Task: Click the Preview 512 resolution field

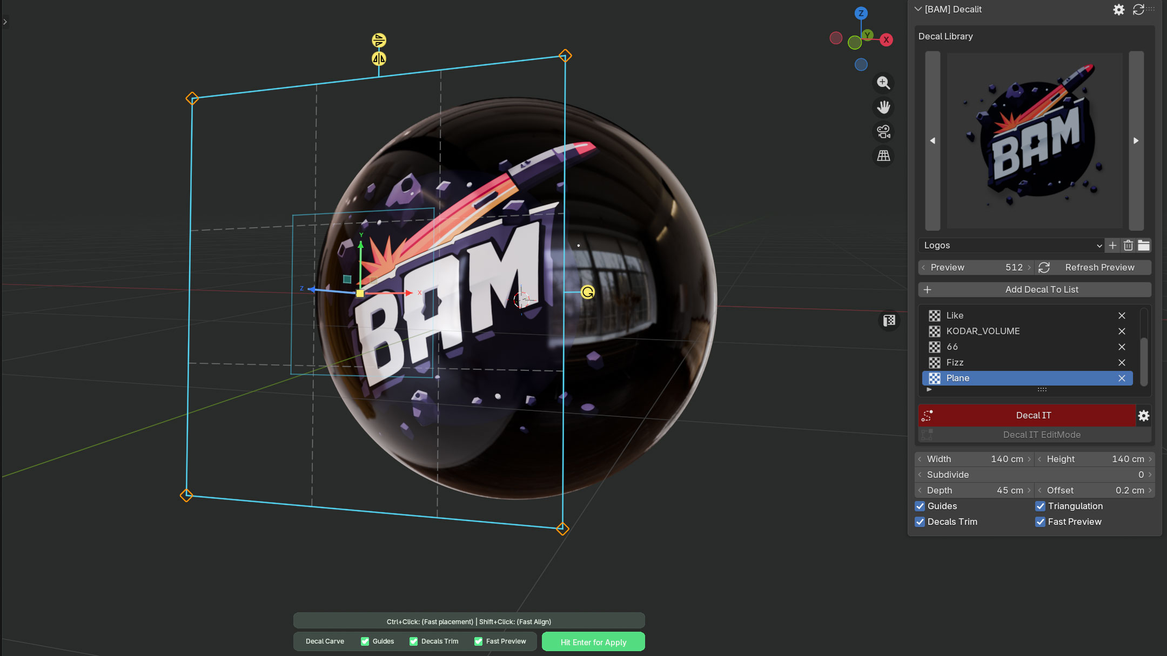Action: pos(976,268)
